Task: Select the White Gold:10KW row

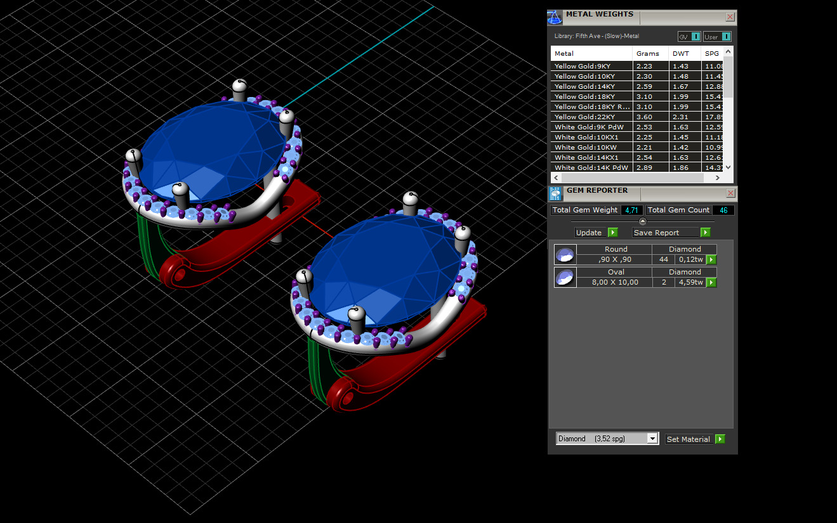Action: pos(637,147)
